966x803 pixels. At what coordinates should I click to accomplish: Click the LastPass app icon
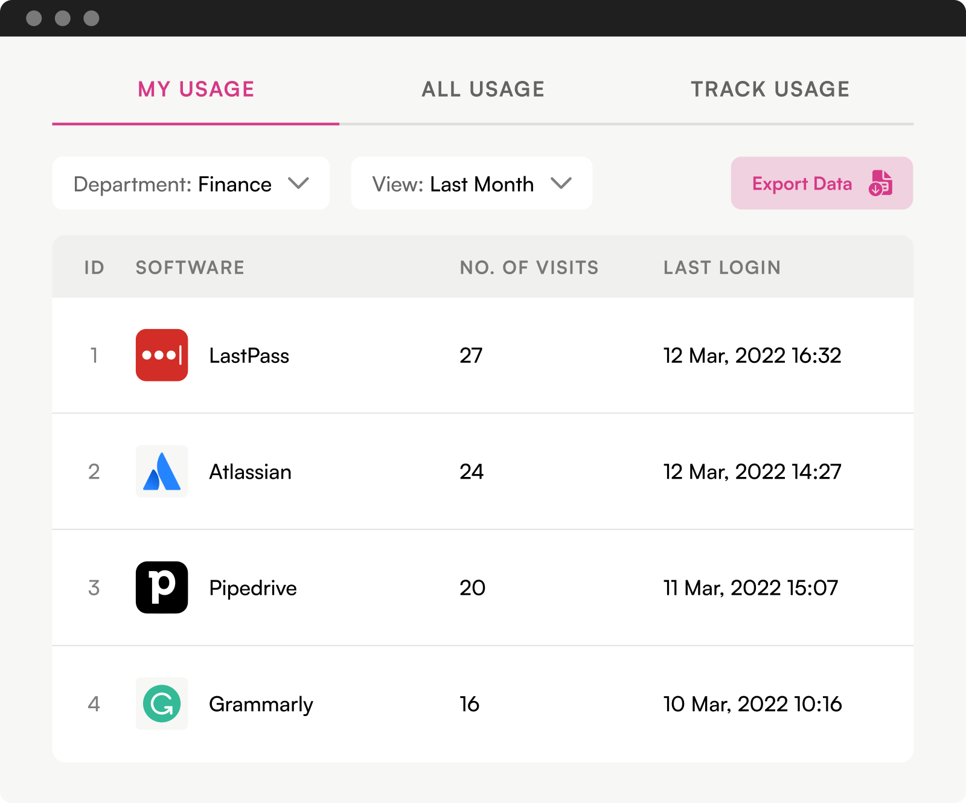(162, 355)
